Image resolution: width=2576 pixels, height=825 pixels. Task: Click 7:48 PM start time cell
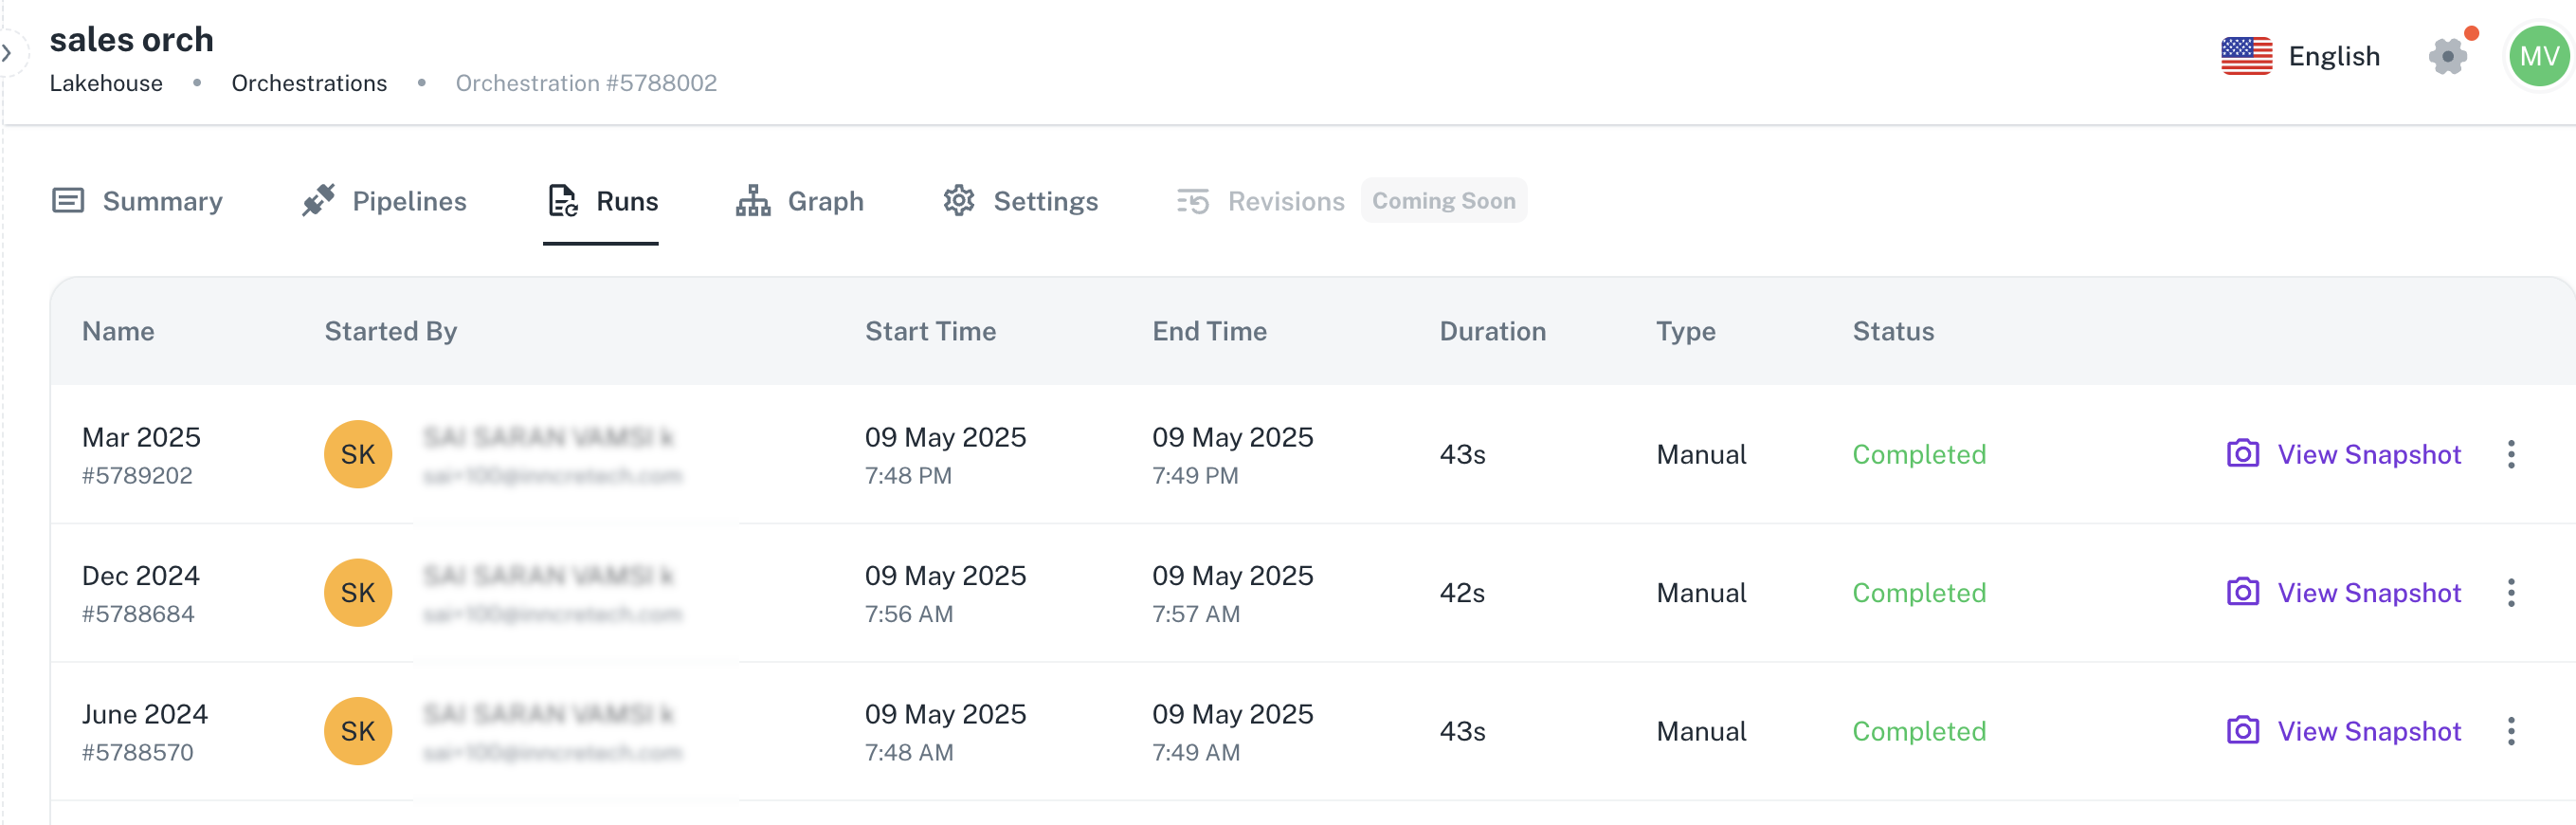(x=908, y=476)
